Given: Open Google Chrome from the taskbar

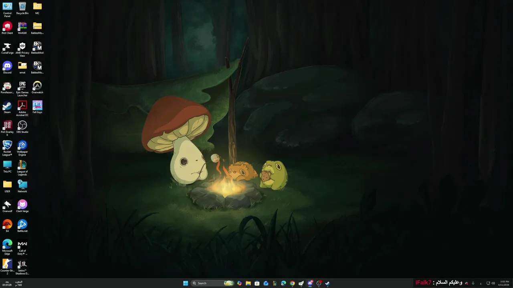Looking at the screenshot, I should (x=292, y=283).
